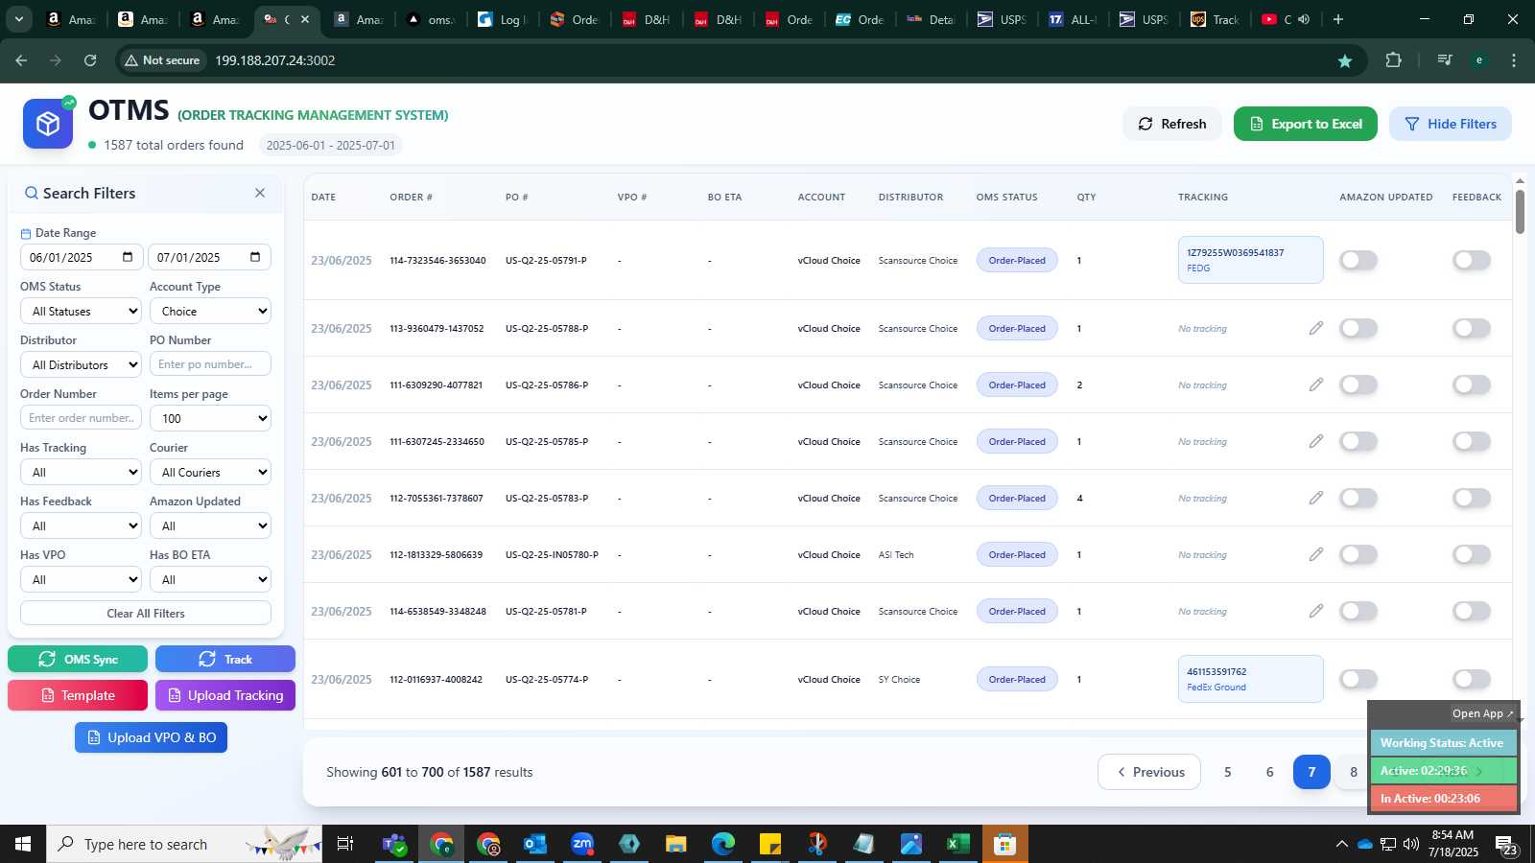Toggle Amazon Updated for order 114-7323546-3653040
1535x863 pixels.
point(1358,260)
